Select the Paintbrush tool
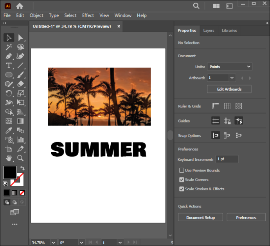 (x=20, y=75)
